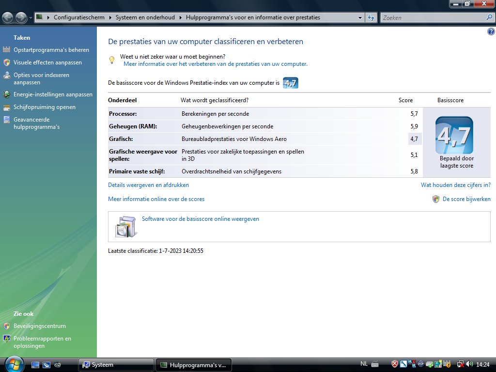Screen dimensions: 496x372
Task: Open Energie-instellingen aanpassen link
Action: point(53,94)
